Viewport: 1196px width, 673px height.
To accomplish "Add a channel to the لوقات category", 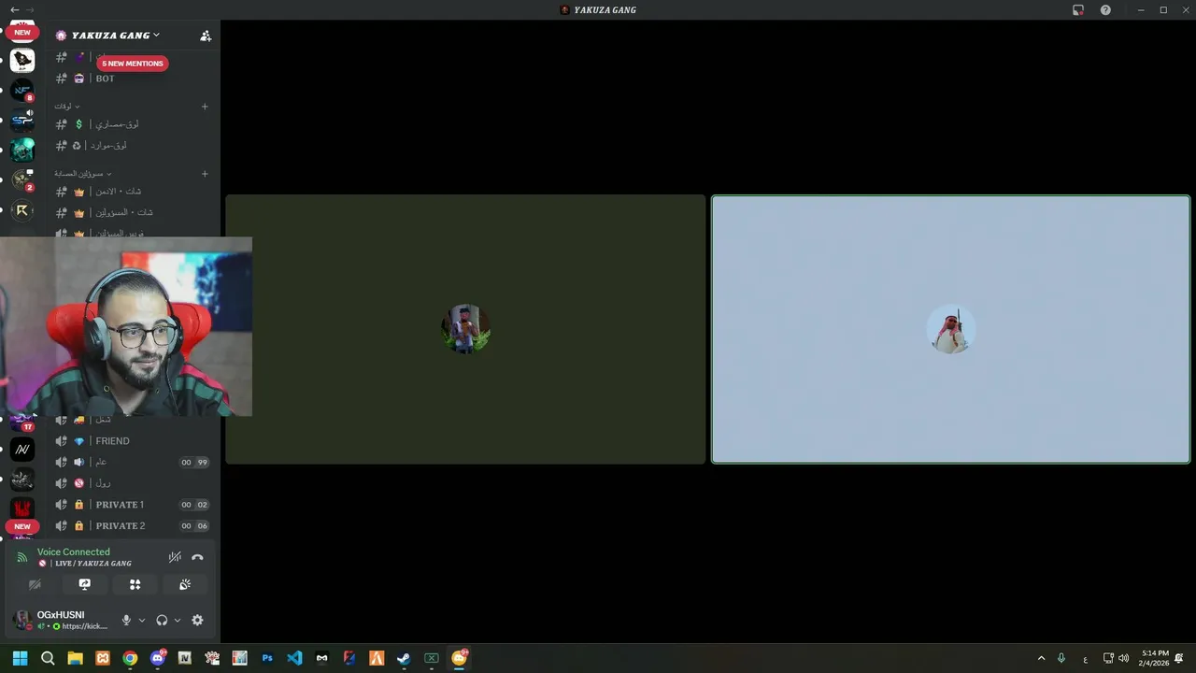I will tap(205, 107).
